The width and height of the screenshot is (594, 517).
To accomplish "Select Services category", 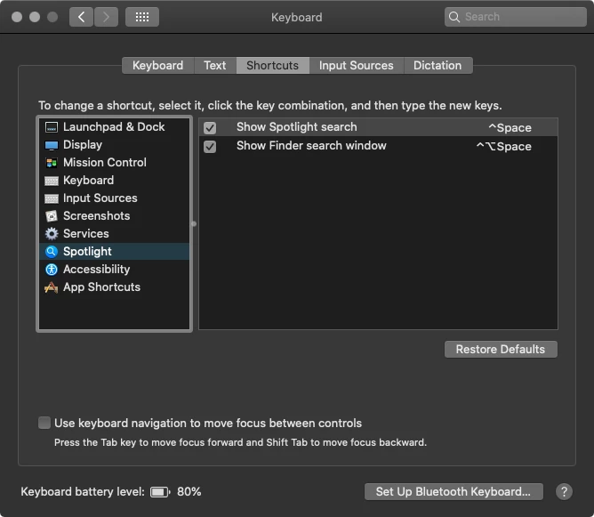I will pyautogui.click(x=114, y=234).
